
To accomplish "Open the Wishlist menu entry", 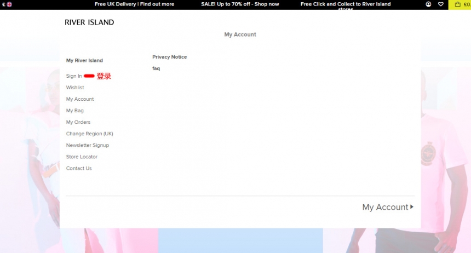I will pyautogui.click(x=75, y=88).
